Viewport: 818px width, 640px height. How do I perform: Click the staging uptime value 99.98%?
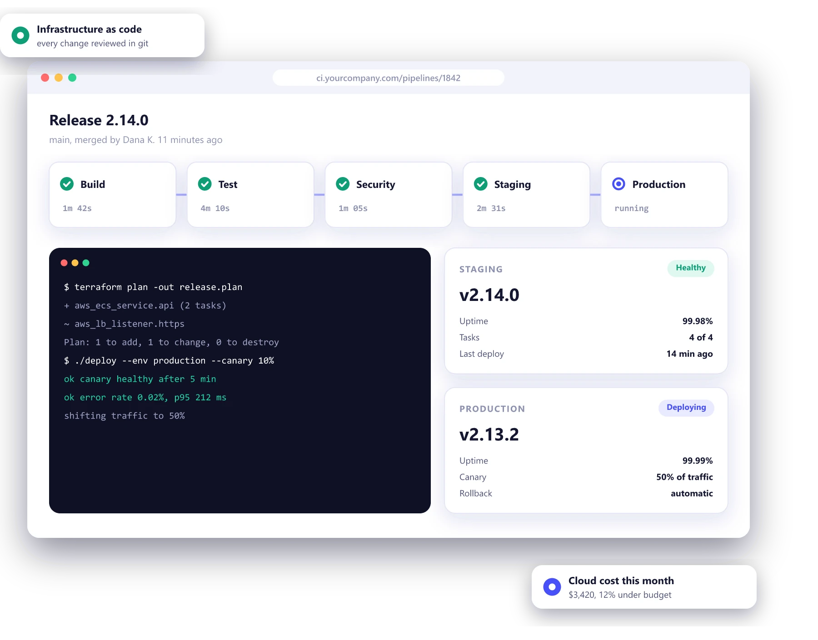tap(698, 321)
